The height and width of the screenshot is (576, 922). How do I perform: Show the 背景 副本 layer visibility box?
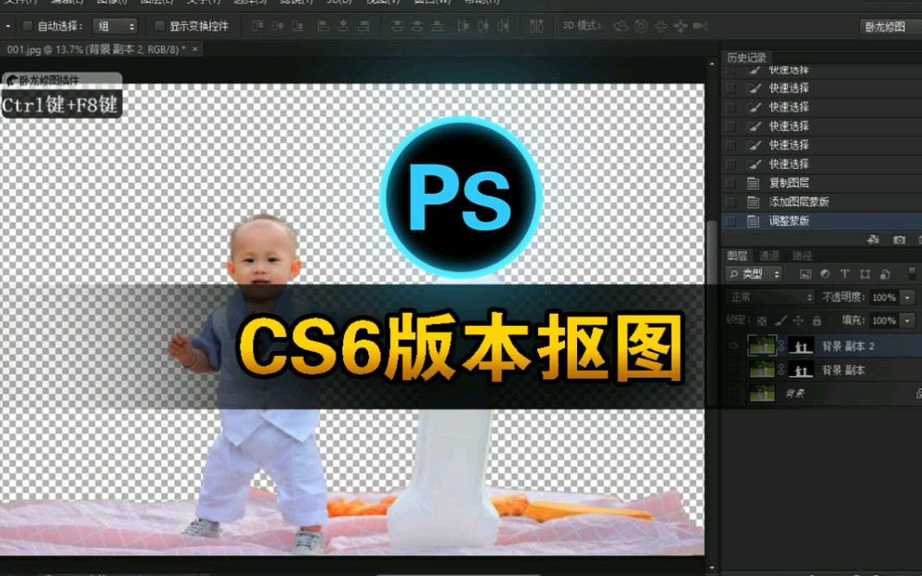[733, 370]
